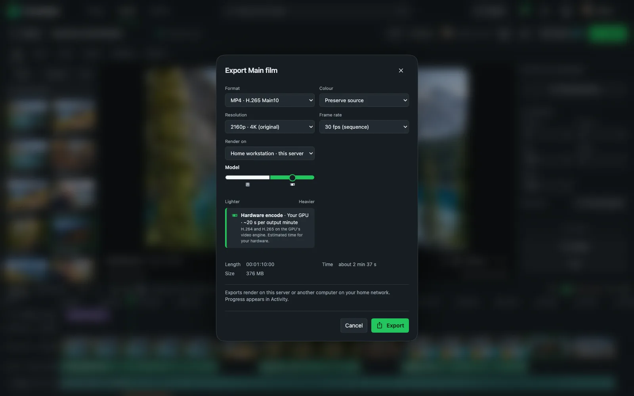Image resolution: width=634 pixels, height=396 pixels.
Task: Click the Model slider handle
Action: pyautogui.click(x=292, y=177)
